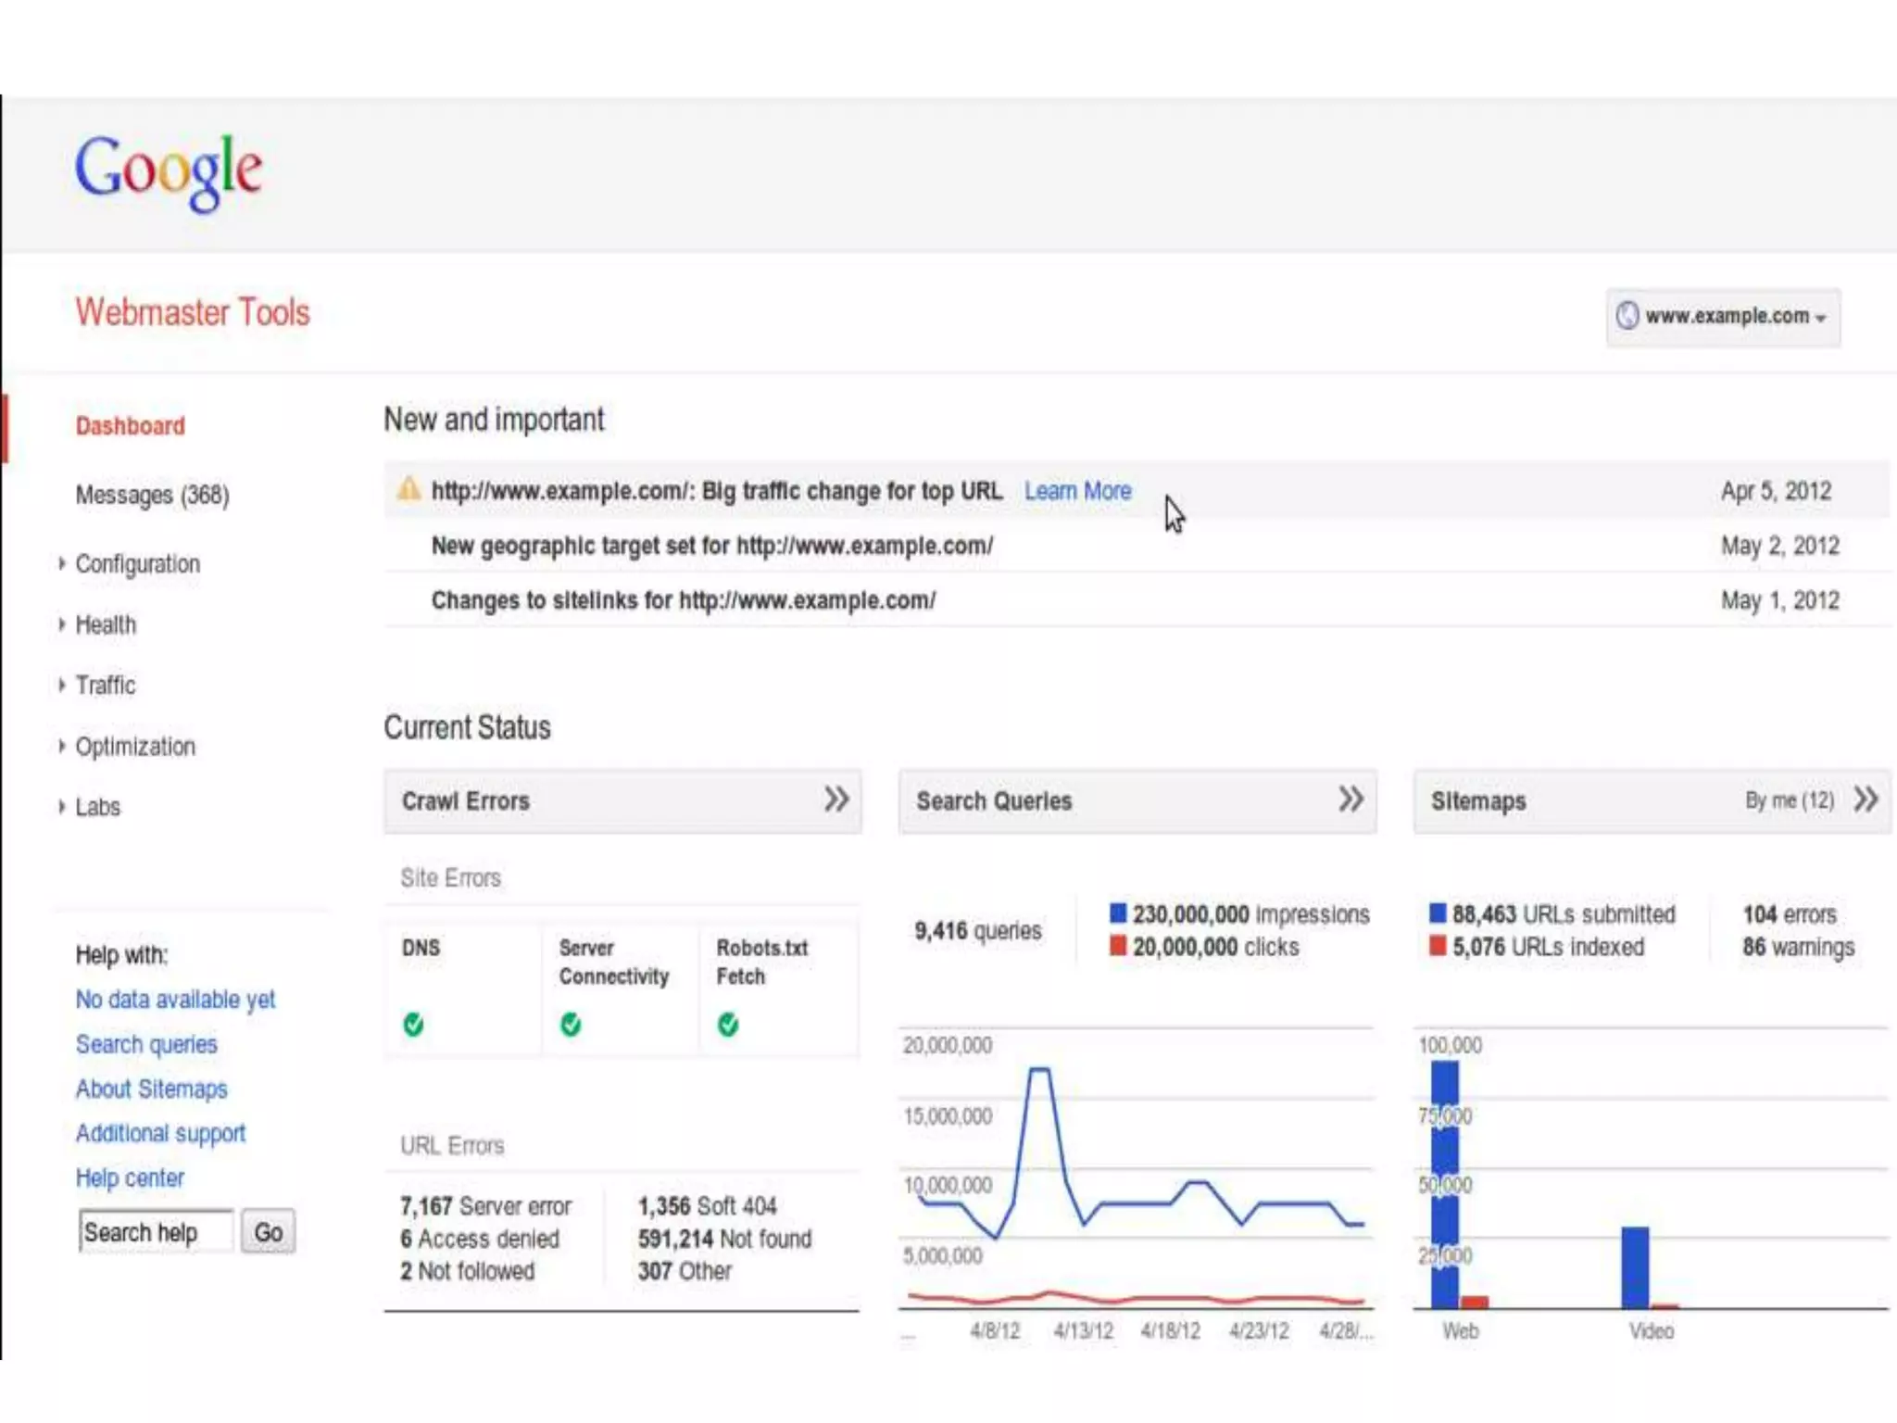The width and height of the screenshot is (1897, 1423).
Task: Expand the Health sidebar section
Action: [x=106, y=625]
